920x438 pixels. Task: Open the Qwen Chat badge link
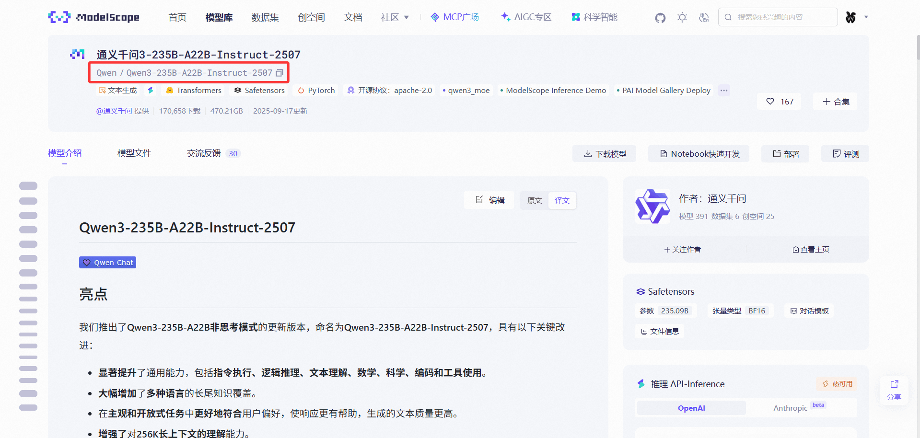(x=107, y=263)
